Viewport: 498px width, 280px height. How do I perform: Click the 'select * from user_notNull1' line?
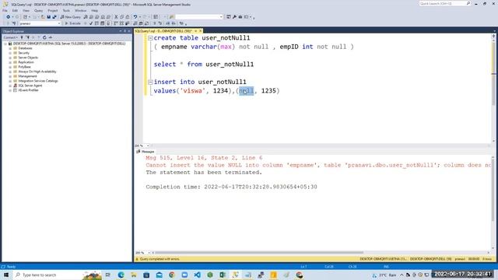coord(204,64)
